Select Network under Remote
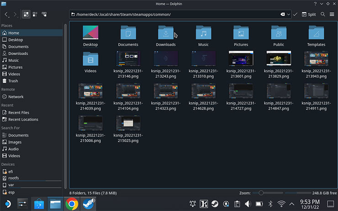338x211 pixels. coord(16,97)
